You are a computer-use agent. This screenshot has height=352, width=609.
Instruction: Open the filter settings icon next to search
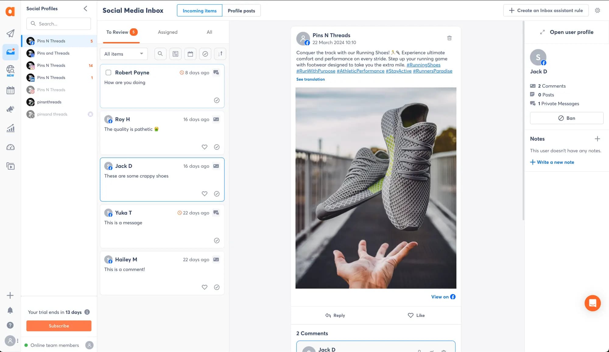175,54
